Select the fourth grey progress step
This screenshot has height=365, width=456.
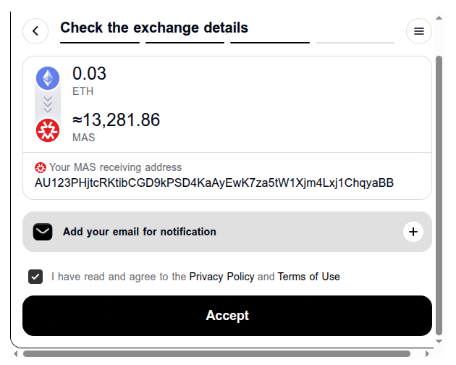coord(355,43)
